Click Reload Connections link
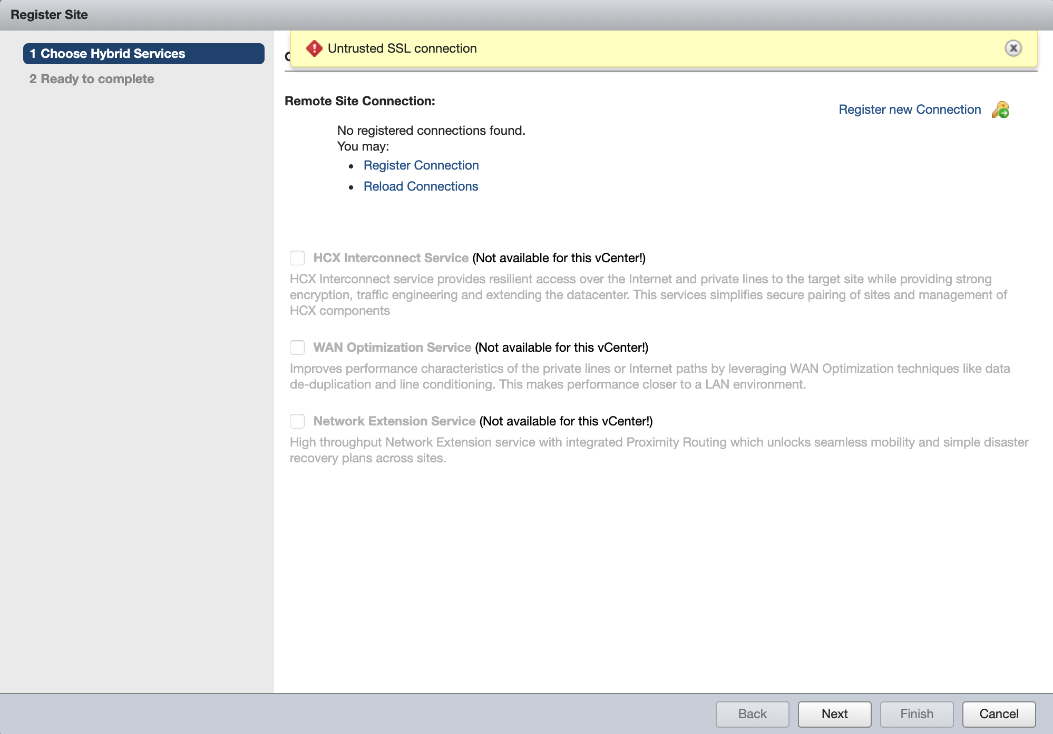The height and width of the screenshot is (734, 1053). pyautogui.click(x=421, y=186)
